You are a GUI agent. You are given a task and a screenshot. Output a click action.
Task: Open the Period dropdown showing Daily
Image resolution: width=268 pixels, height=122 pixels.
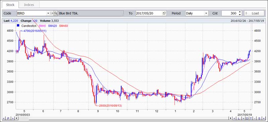pyautogui.click(x=206, y=13)
